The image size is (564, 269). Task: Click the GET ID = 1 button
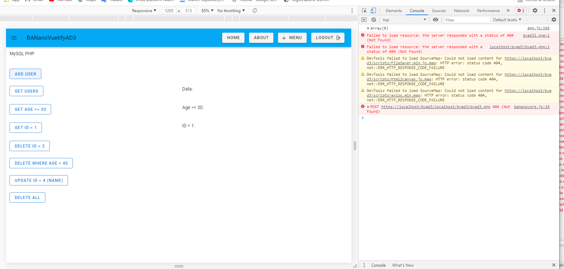coord(26,128)
